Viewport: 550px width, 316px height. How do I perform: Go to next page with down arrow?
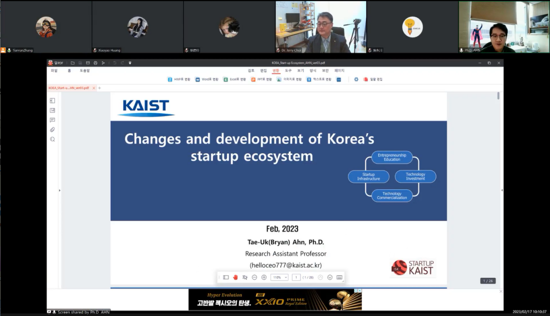[x=330, y=277]
